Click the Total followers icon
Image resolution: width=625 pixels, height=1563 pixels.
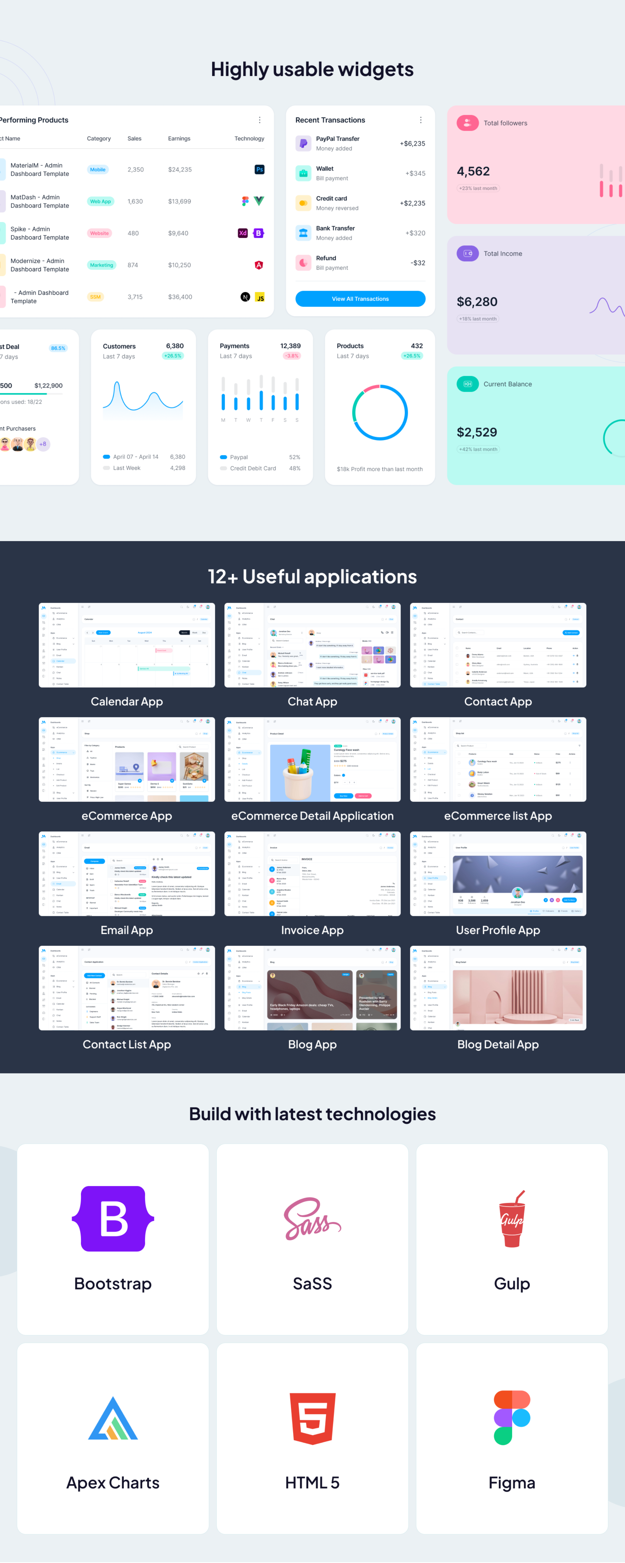pyautogui.click(x=467, y=123)
